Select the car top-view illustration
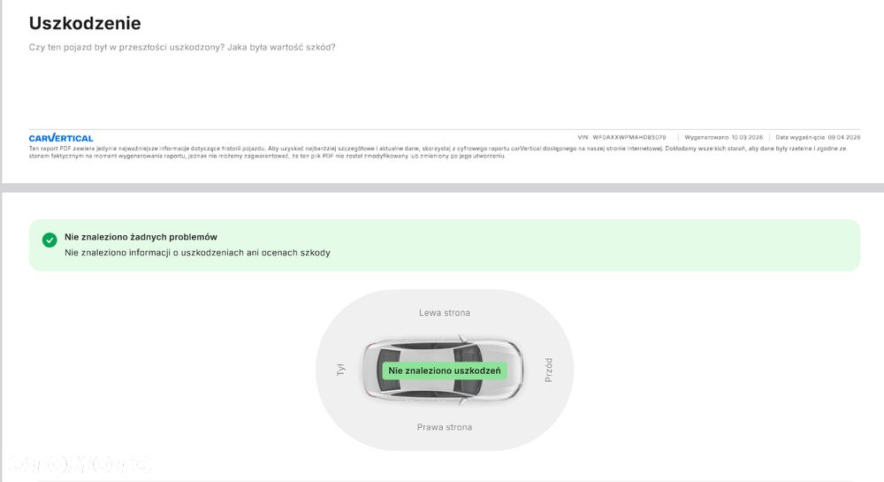The width and height of the screenshot is (884, 482). click(443, 371)
